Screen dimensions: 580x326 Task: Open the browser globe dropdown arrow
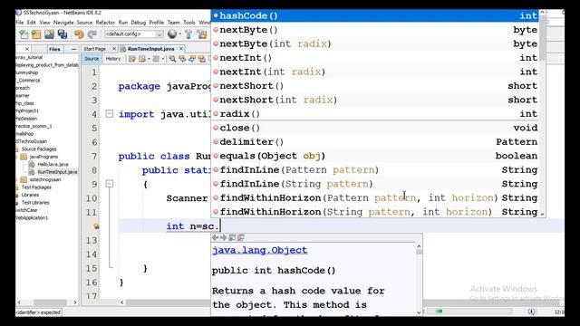[x=179, y=34]
